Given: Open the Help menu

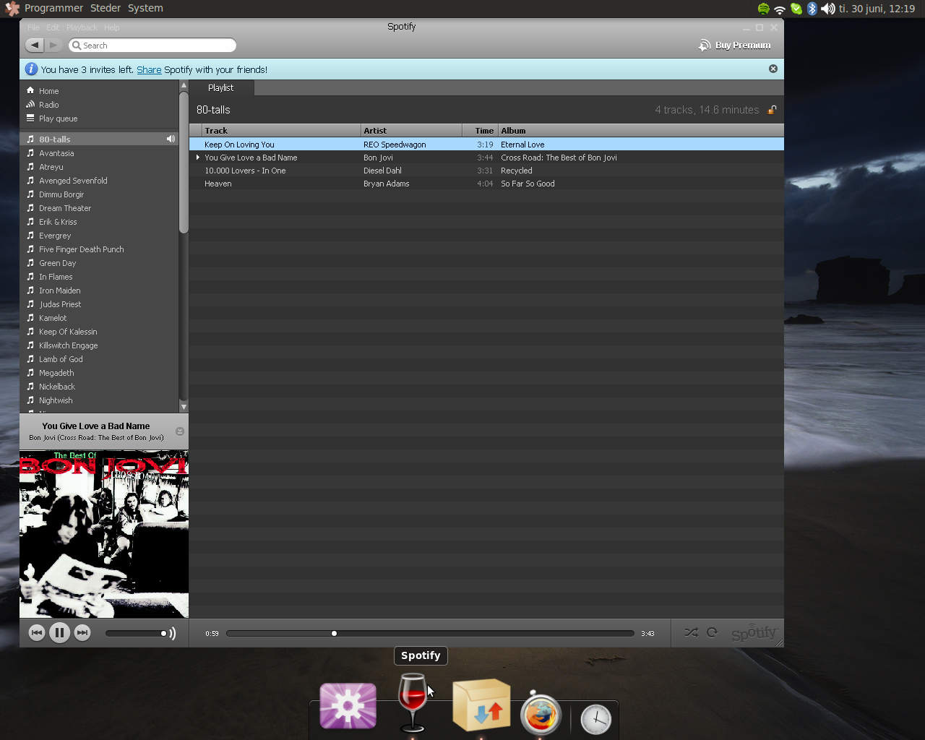Looking at the screenshot, I should pyautogui.click(x=111, y=27).
